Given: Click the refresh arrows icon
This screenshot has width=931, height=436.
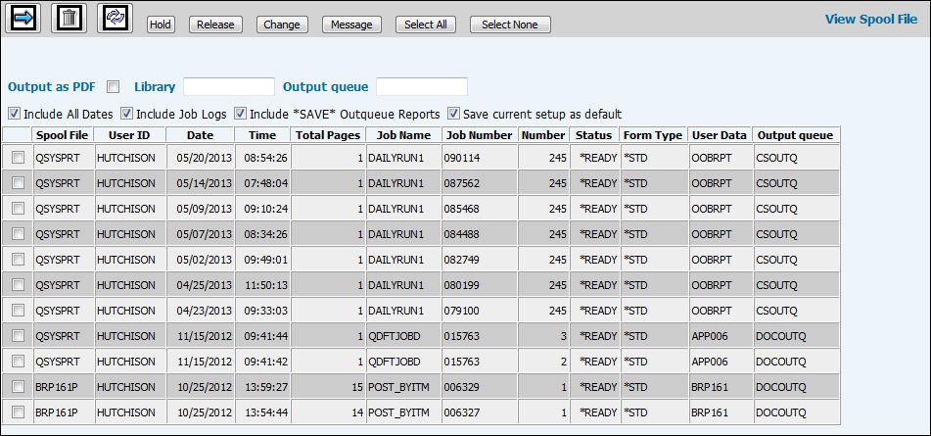Looking at the screenshot, I should [115, 19].
